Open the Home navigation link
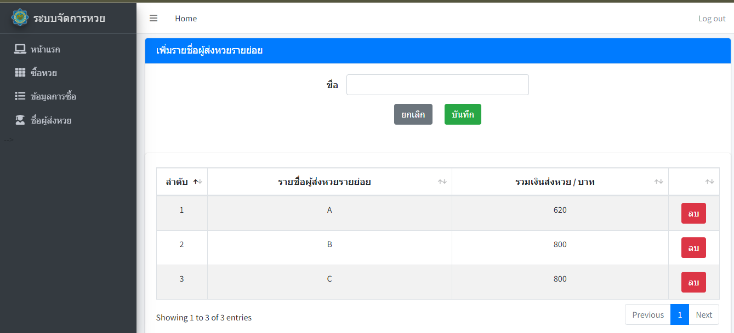 click(186, 19)
